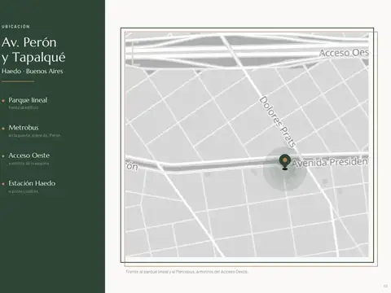The height and width of the screenshot is (293, 391).
Task: Click the 'Dolores Prats' street label on map
Action: click(278, 121)
